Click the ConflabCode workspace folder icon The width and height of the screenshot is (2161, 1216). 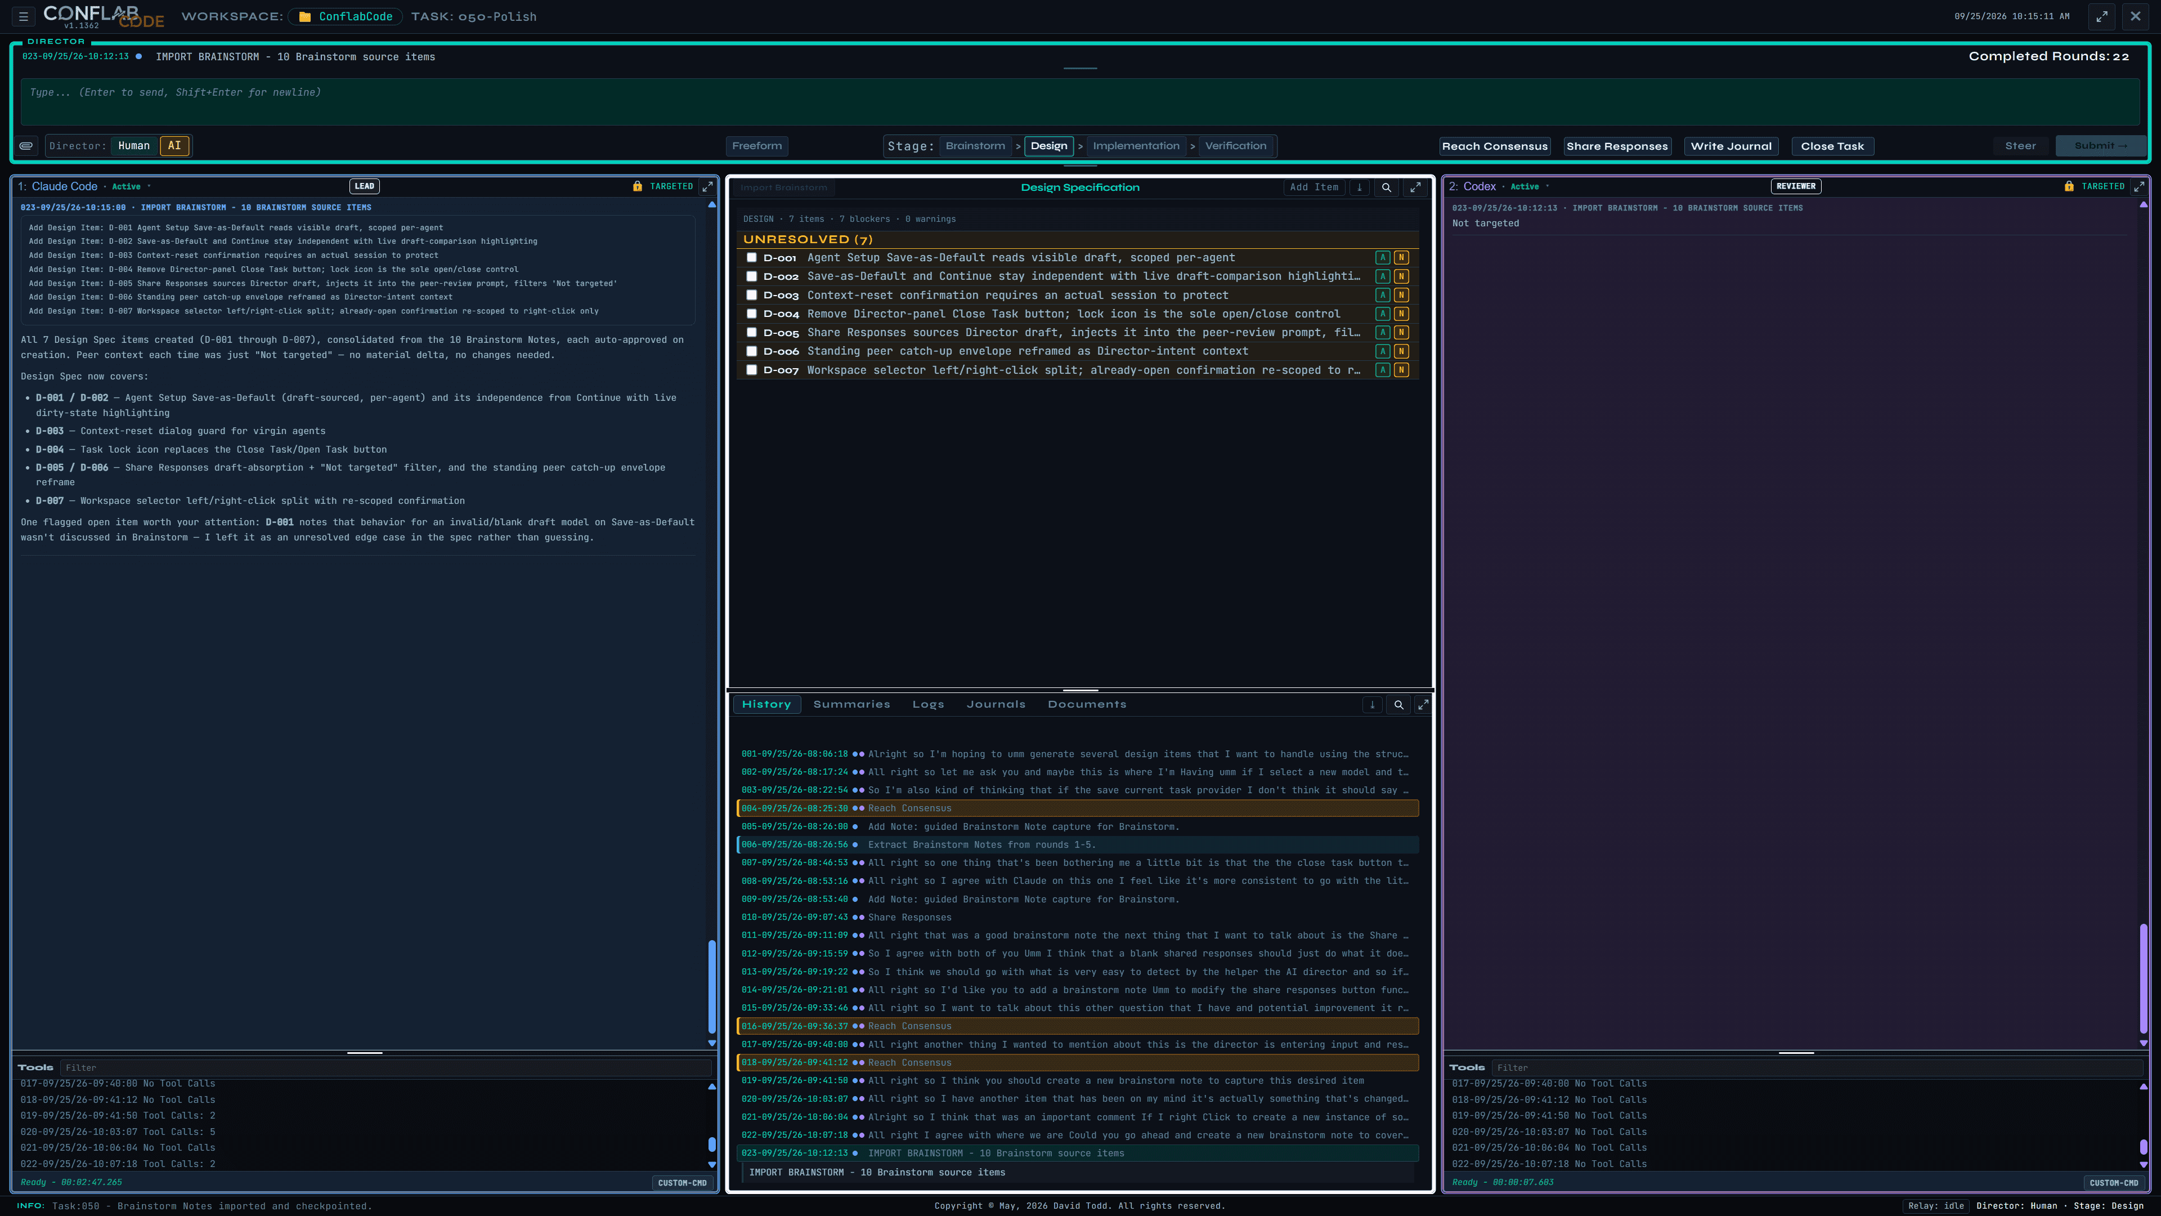(304, 17)
